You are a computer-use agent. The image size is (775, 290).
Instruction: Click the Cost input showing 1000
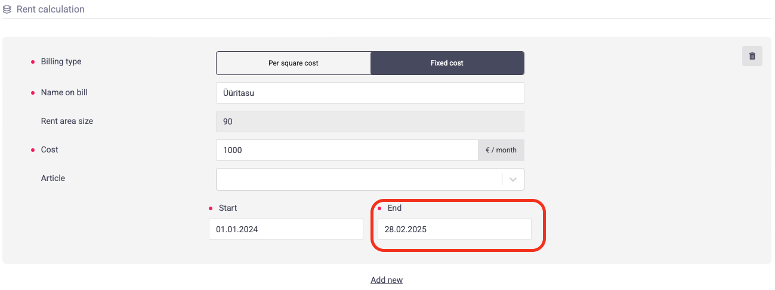(347, 150)
